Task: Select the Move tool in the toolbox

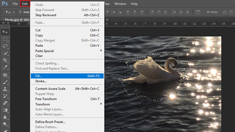Action: coord(5,32)
